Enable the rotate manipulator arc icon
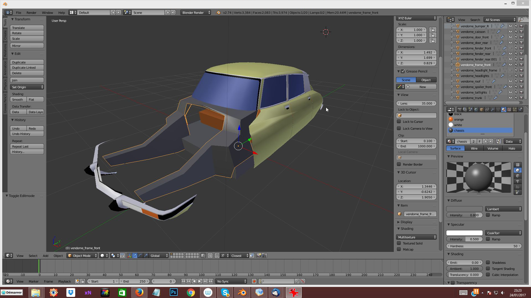This screenshot has width=531, height=298. point(140,256)
